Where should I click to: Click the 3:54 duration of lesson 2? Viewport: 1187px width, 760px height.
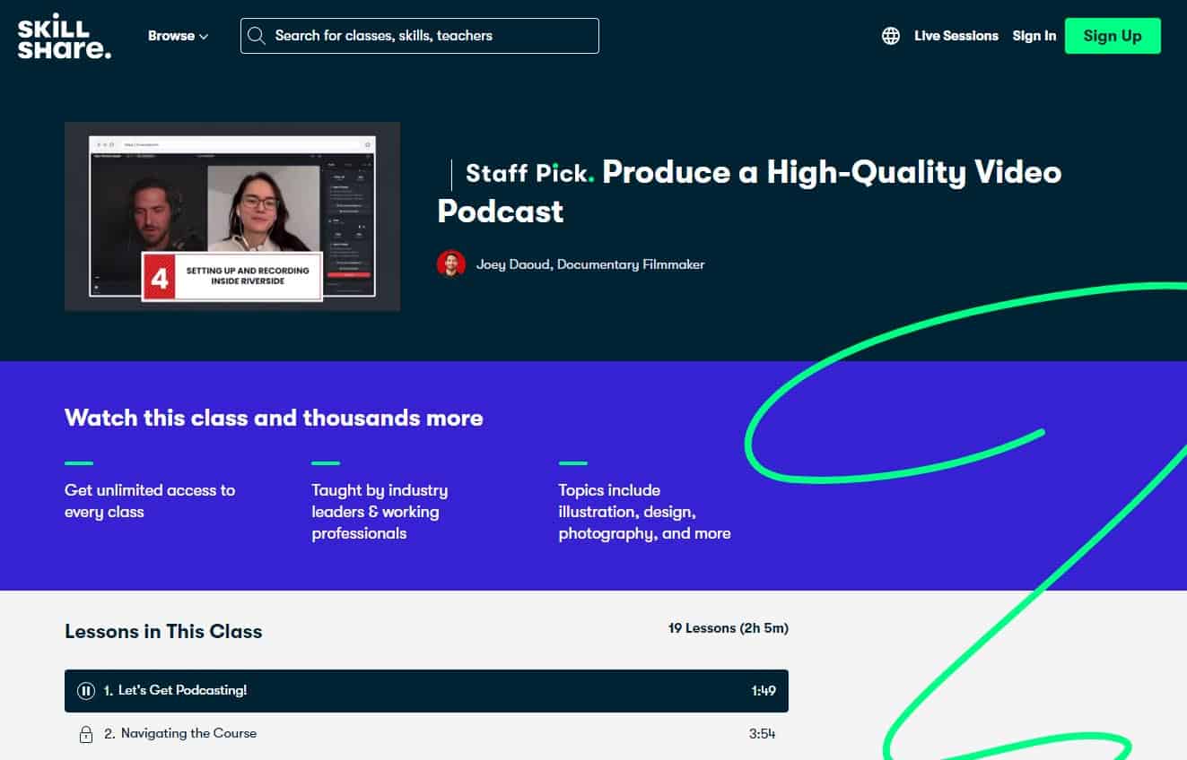[762, 734]
